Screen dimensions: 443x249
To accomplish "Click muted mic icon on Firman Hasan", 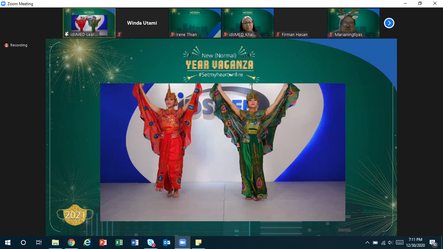I will 278,34.
